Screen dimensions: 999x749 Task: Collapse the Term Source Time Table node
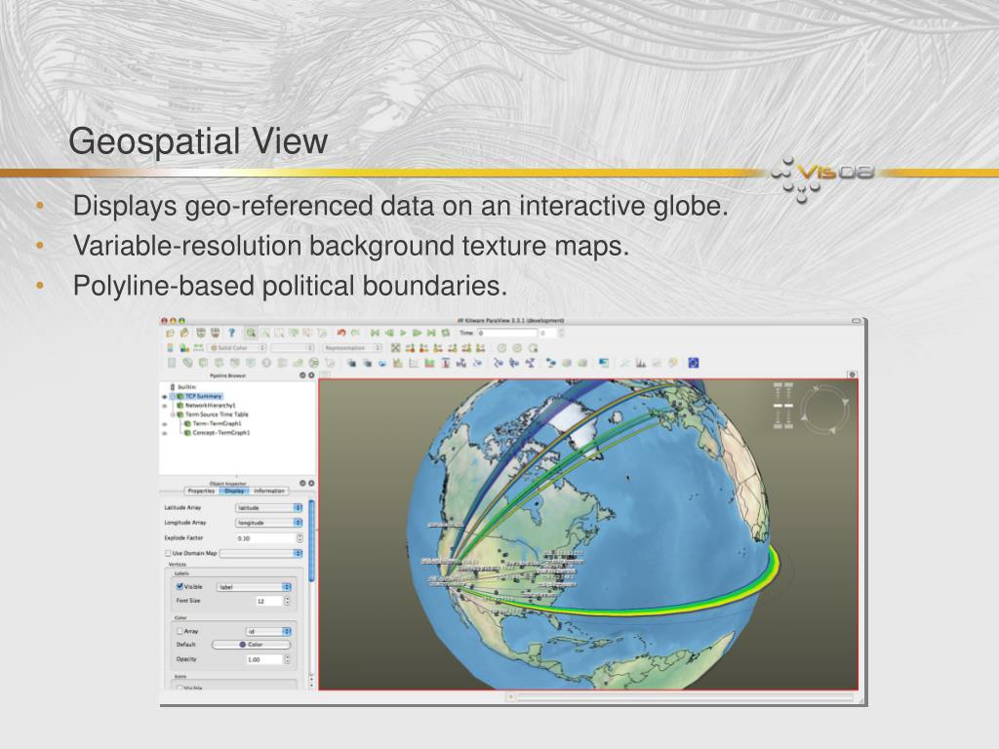[x=173, y=414]
